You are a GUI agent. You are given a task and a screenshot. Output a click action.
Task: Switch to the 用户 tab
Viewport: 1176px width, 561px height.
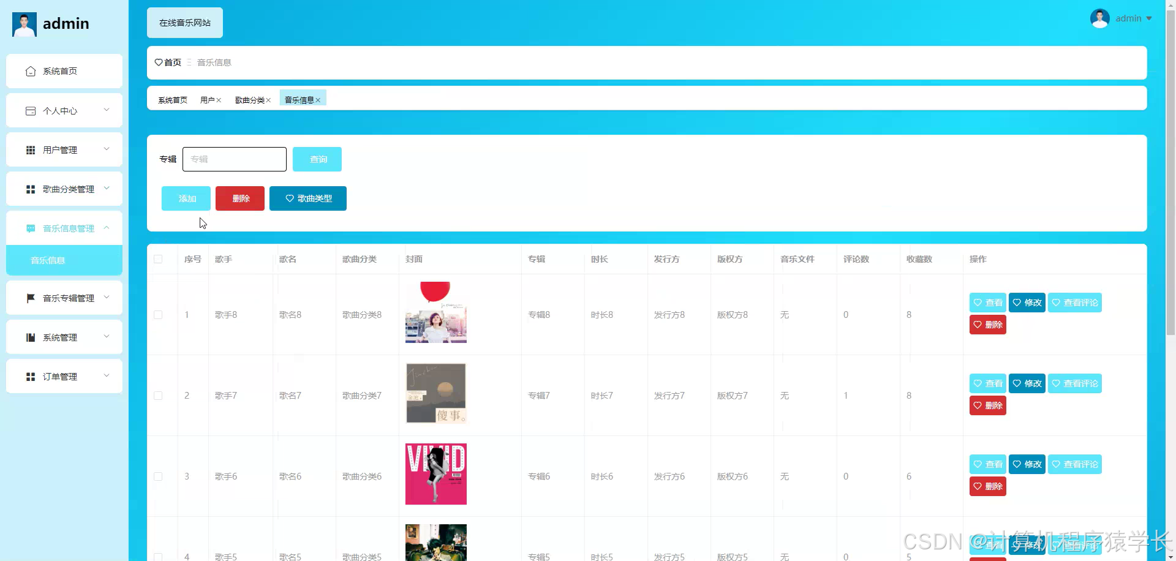tap(208, 100)
